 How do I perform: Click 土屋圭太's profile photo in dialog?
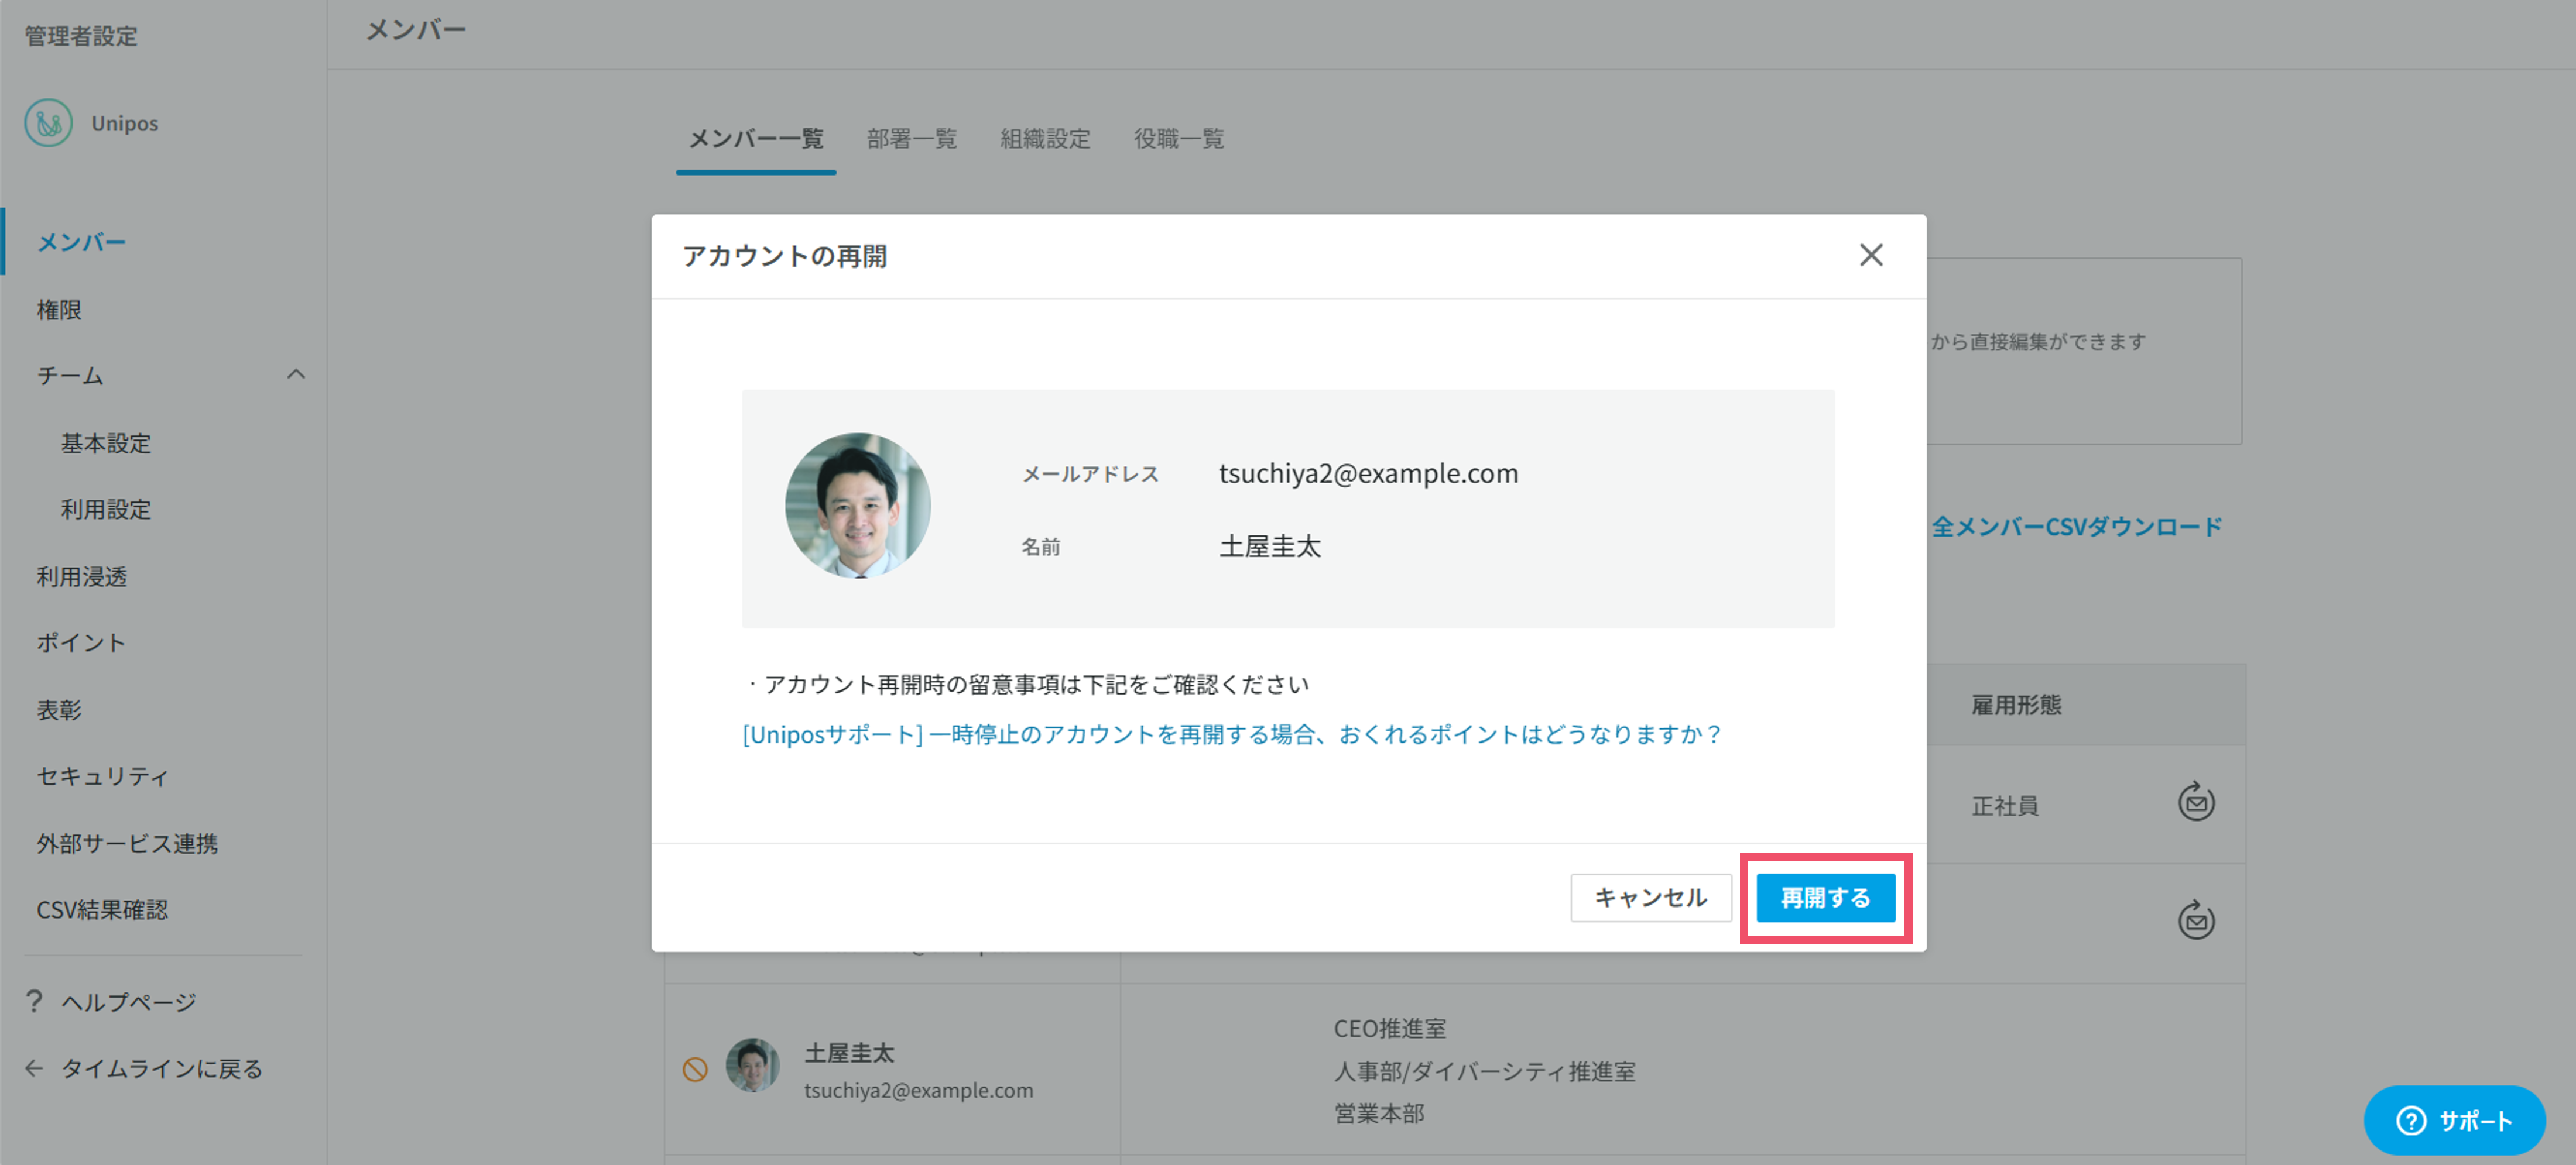857,506
